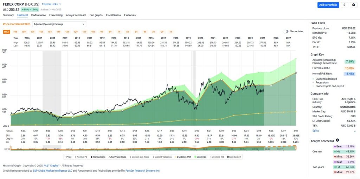Expand the Splits section chevron
Image resolution: width=360 pixels, height=179 pixels.
coord(355,131)
